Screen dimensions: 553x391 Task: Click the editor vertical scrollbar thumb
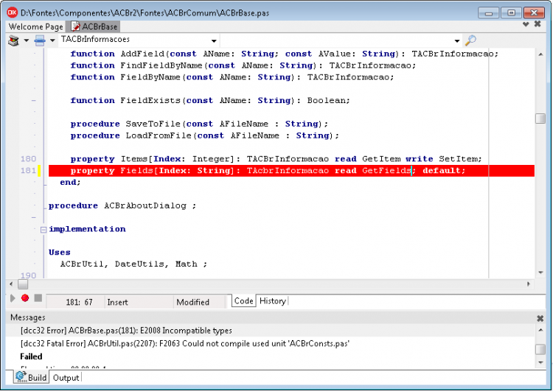pyautogui.click(x=540, y=119)
